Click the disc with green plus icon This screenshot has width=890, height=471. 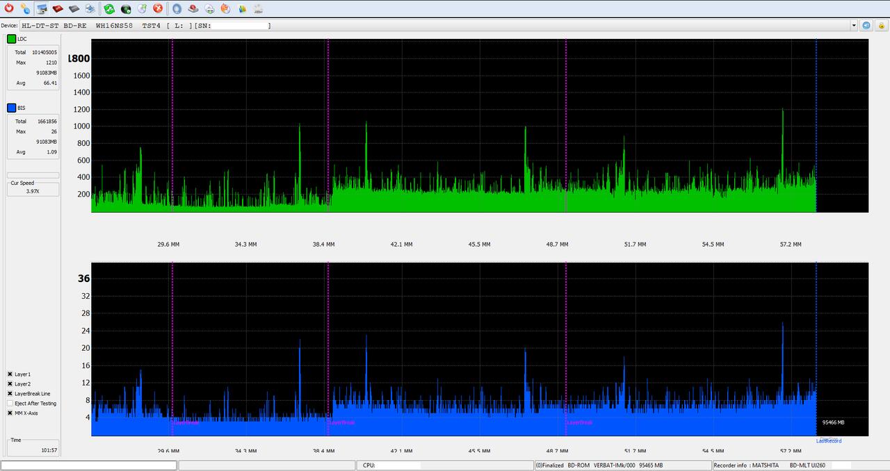pyautogui.click(x=209, y=8)
